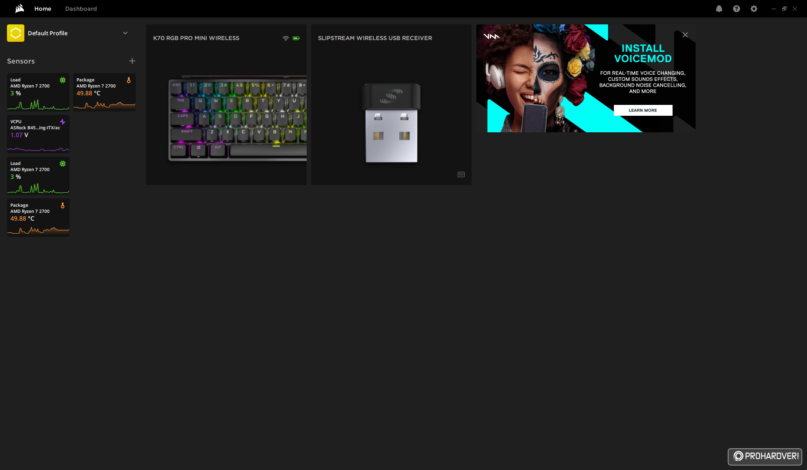Open the Slipstream USB receiver image
The height and width of the screenshot is (470, 807).
click(392, 123)
